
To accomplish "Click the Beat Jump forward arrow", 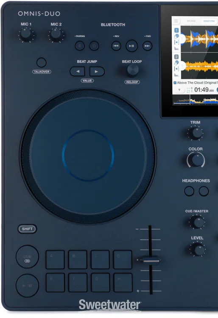I will tap(97, 71).
